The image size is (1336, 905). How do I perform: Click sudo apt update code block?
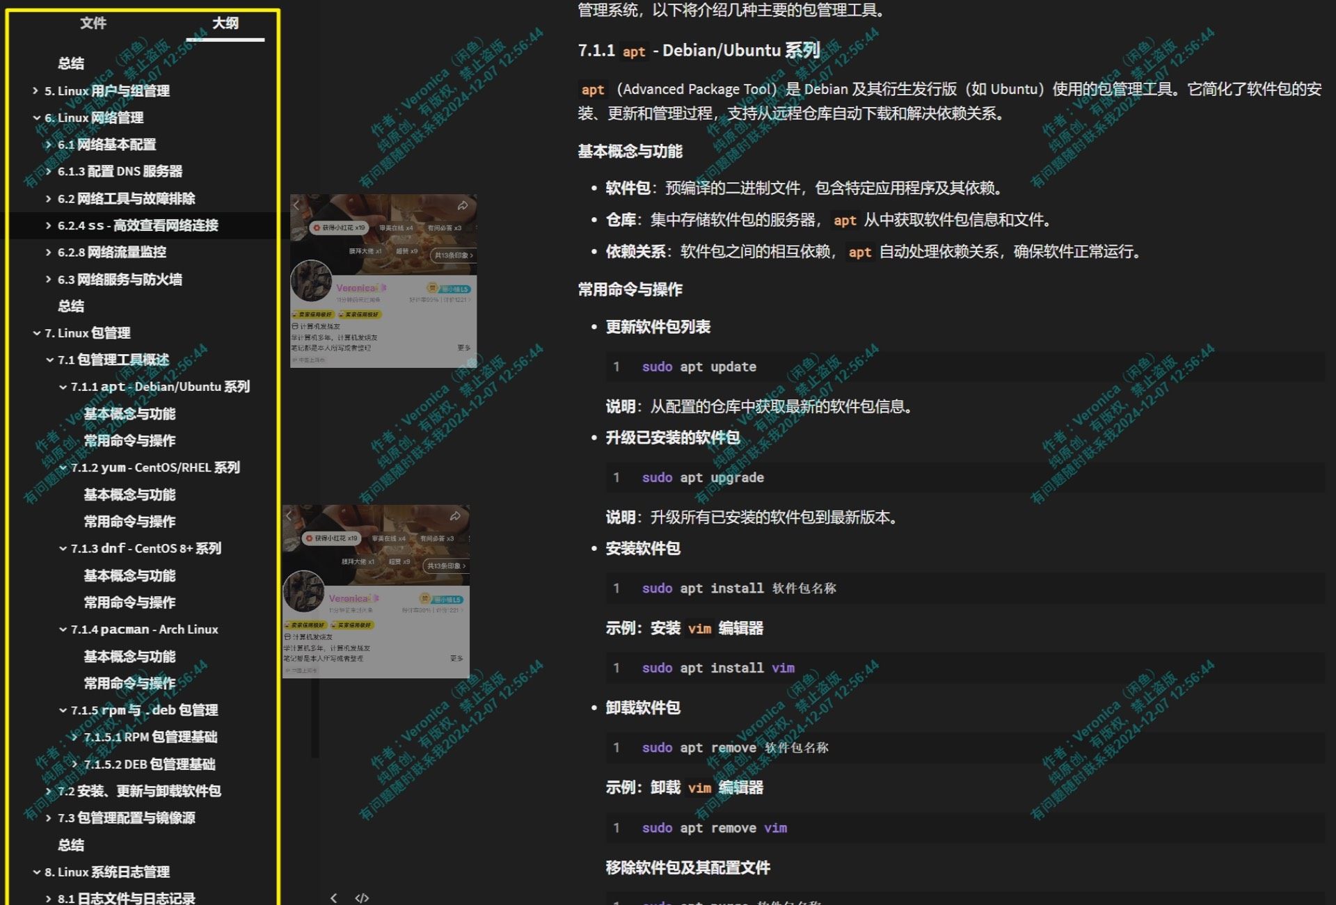pos(699,367)
